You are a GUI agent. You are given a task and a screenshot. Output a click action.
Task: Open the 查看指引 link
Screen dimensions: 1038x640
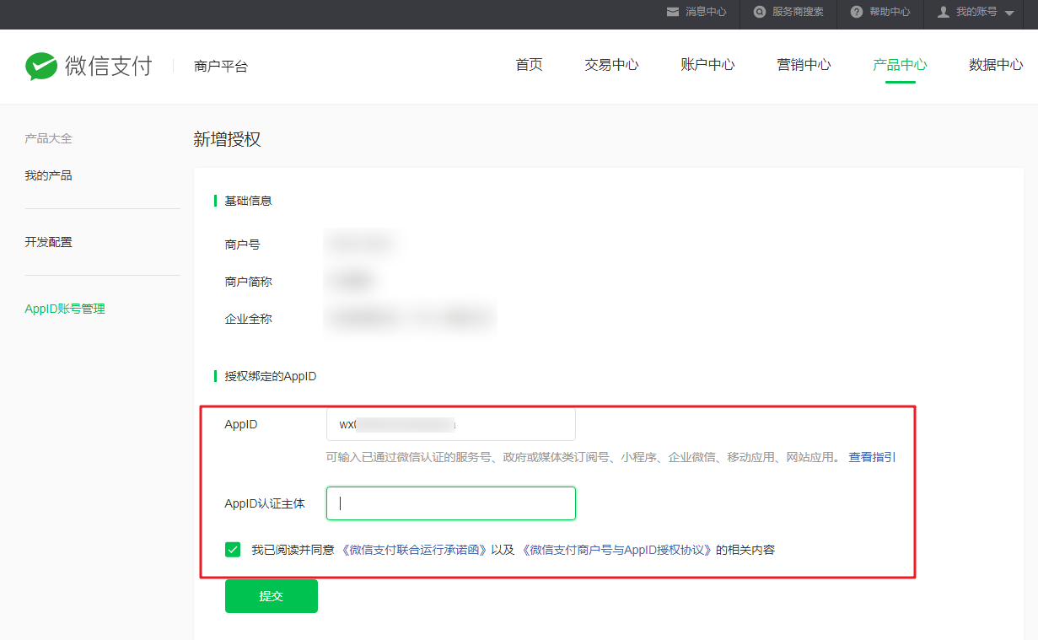(872, 457)
